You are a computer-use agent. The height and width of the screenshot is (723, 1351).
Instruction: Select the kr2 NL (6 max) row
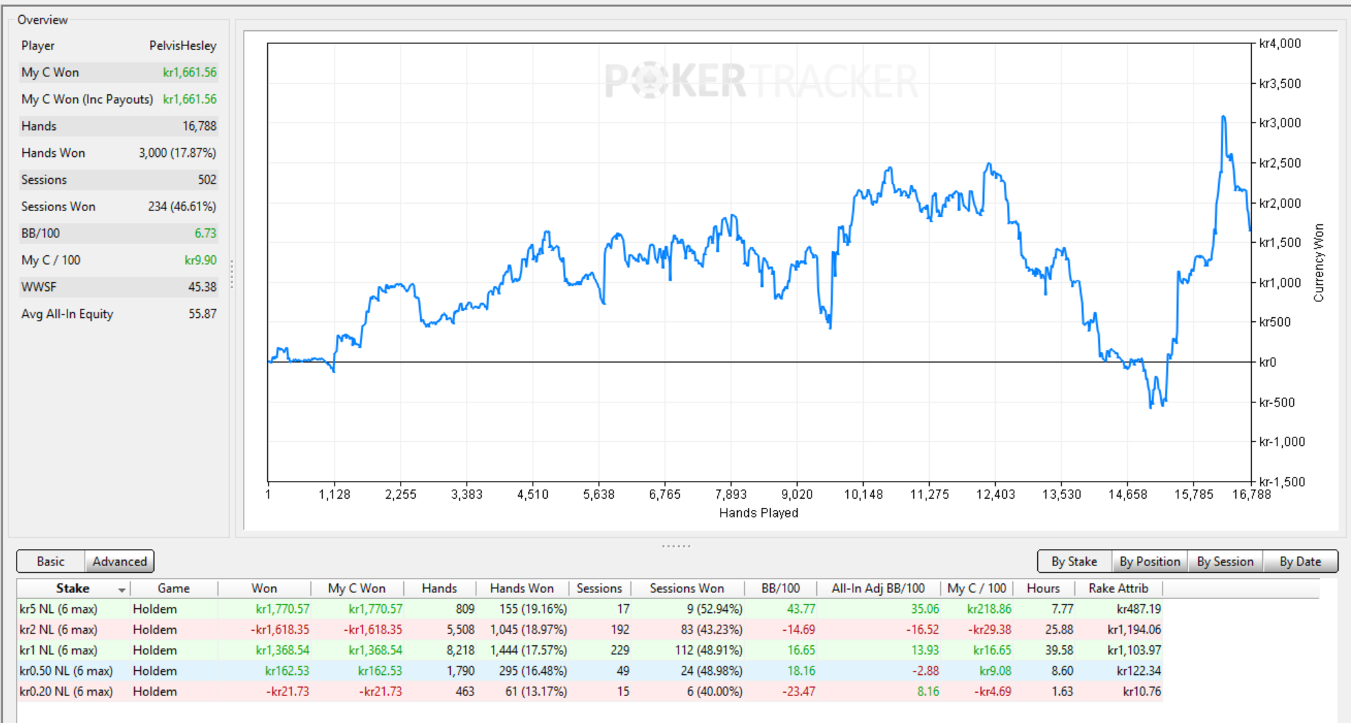point(58,629)
